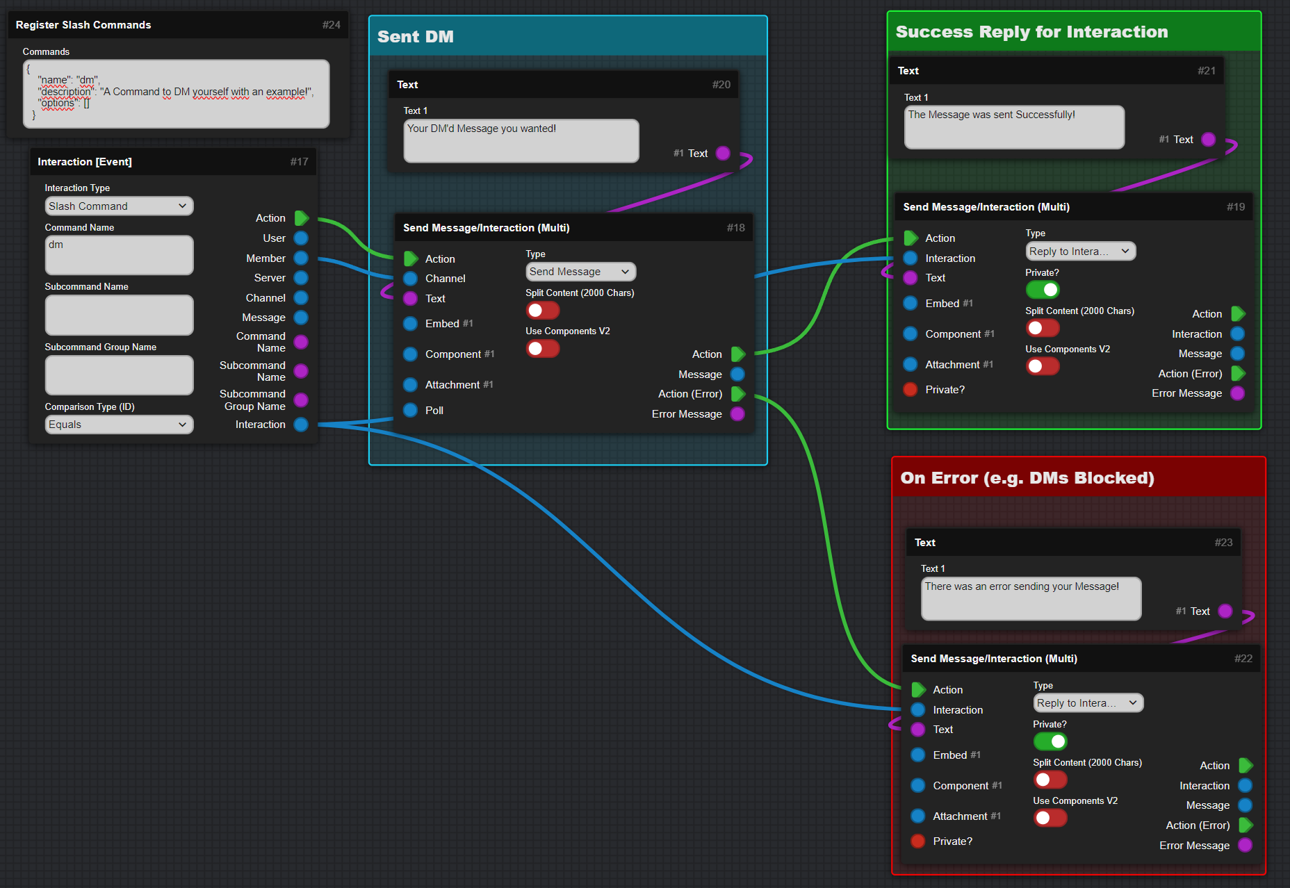This screenshot has height=888, width=1290.
Task: Click the Sent DM group title
Action: point(416,37)
